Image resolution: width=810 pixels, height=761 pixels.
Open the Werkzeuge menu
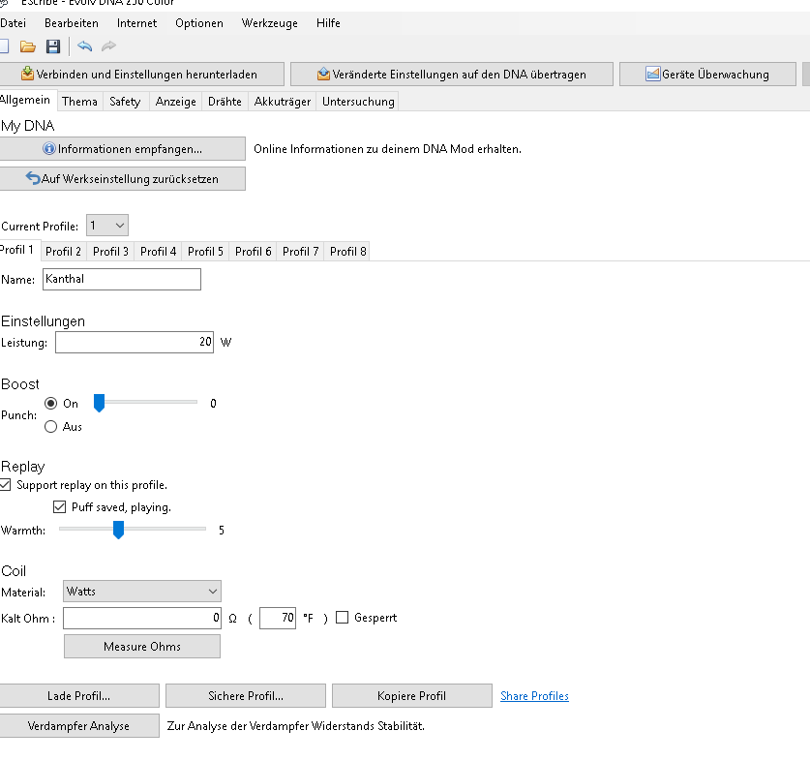[270, 22]
